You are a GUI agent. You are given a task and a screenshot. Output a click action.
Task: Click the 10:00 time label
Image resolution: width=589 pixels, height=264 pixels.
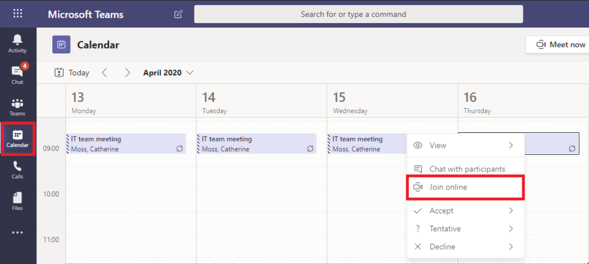pos(51,194)
